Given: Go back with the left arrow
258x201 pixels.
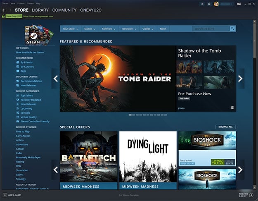Looking at the screenshot, I should 4,10.
